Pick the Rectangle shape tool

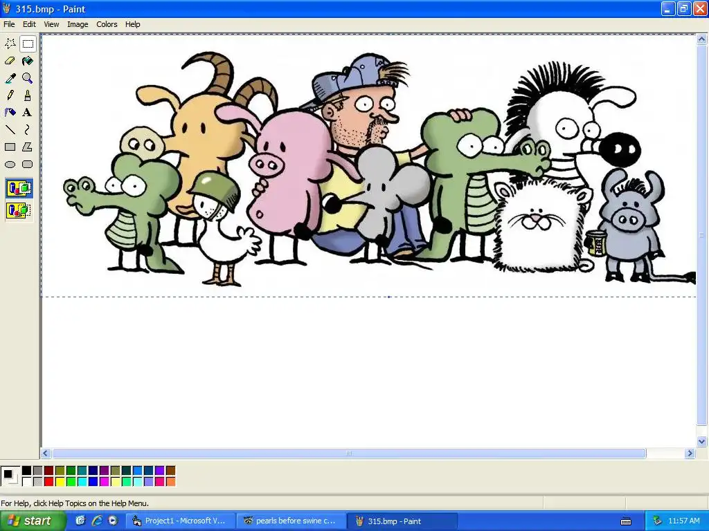coord(10,147)
